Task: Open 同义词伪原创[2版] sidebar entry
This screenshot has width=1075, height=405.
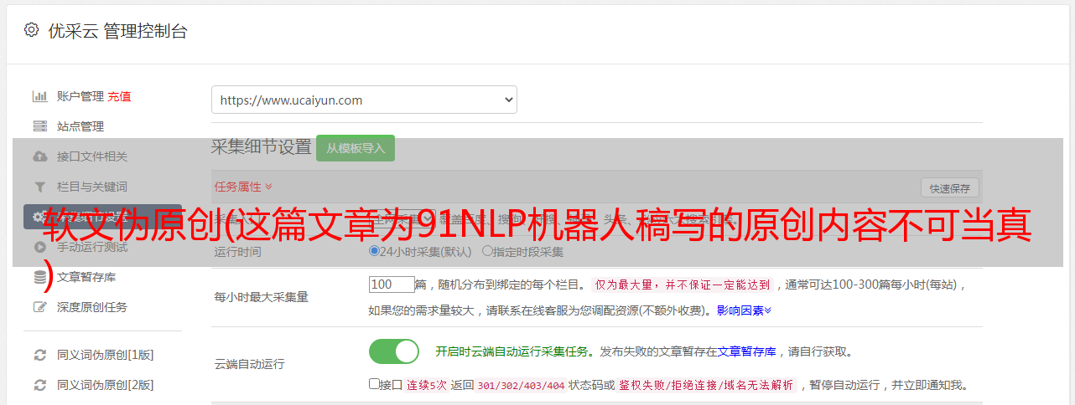Action: tap(105, 385)
